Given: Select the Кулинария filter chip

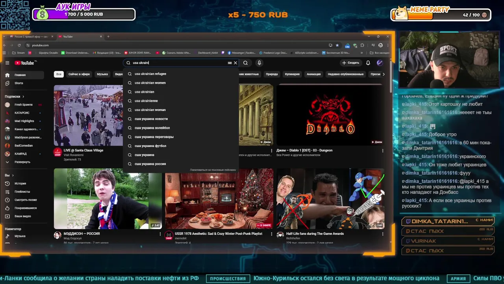Looking at the screenshot, I should click(x=292, y=74).
